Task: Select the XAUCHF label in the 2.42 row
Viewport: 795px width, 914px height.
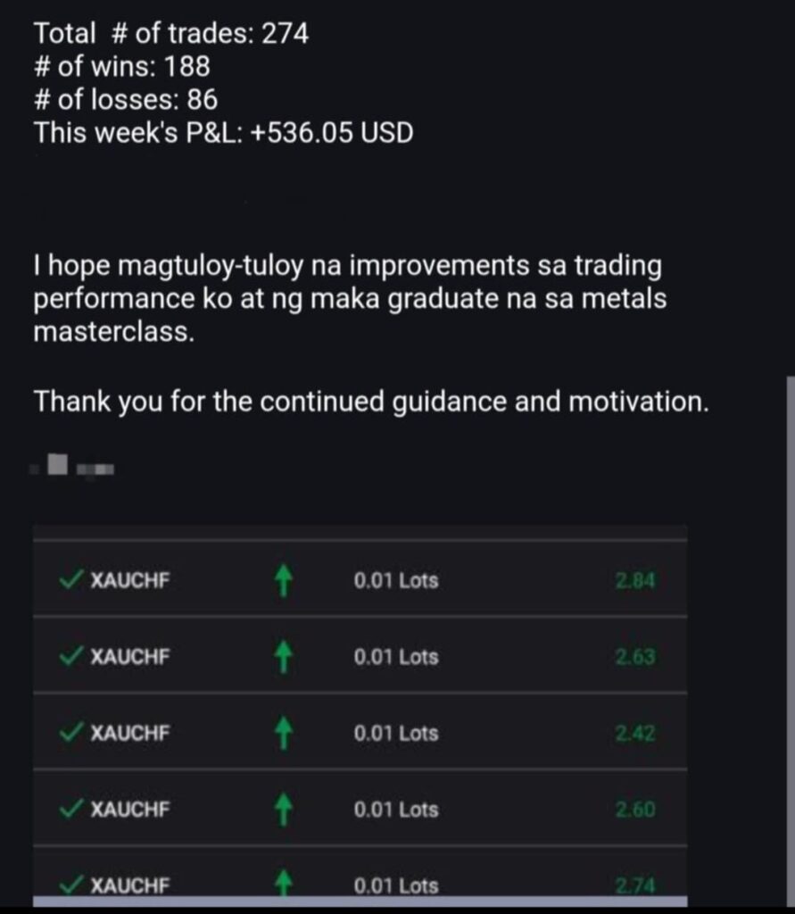Action: (x=130, y=734)
